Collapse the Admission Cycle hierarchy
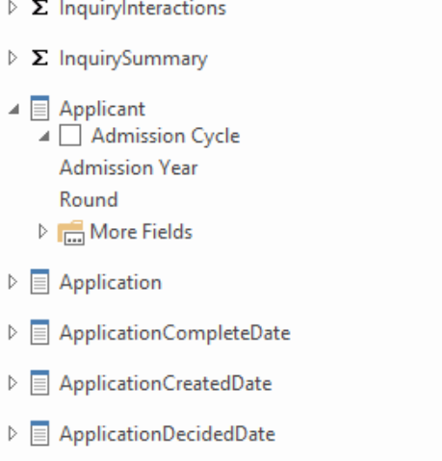The height and width of the screenshot is (461, 442). 44,136
